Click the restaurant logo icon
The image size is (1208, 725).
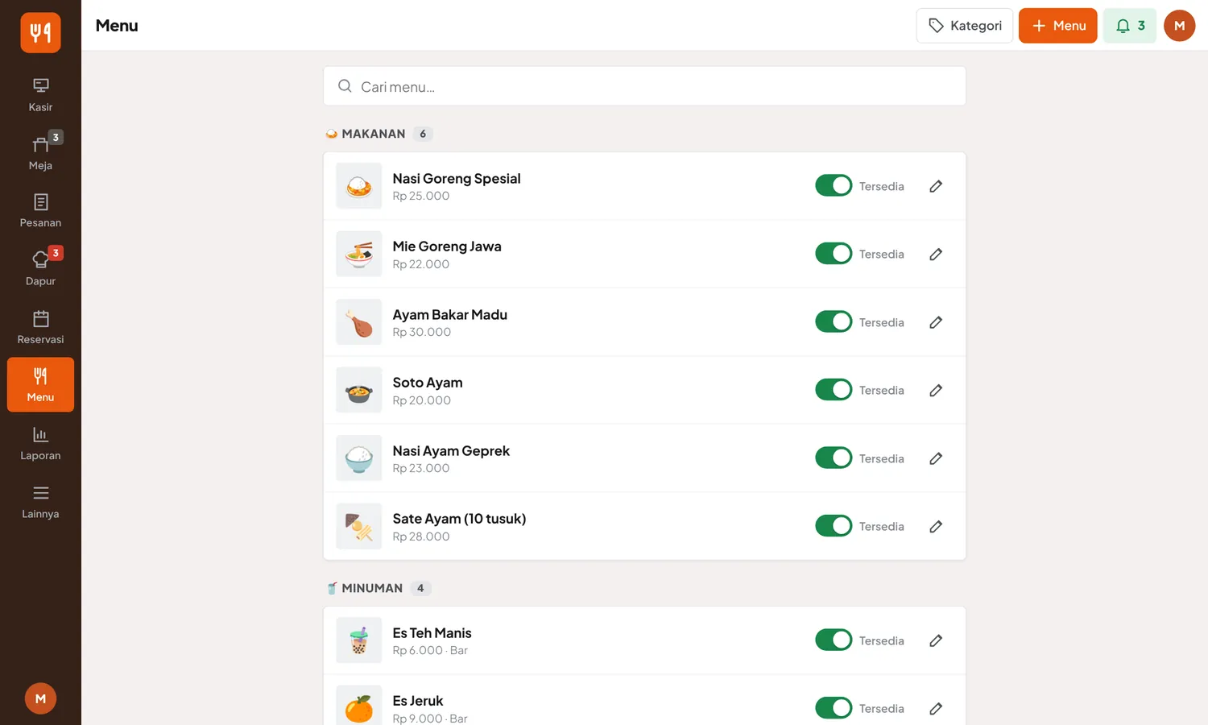pyautogui.click(x=40, y=32)
